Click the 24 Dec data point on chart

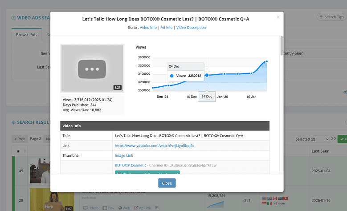[207, 75]
